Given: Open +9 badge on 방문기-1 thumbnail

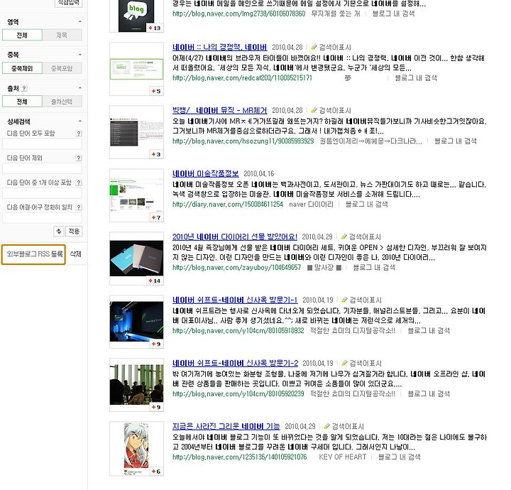Looking at the screenshot, I should tap(156, 344).
